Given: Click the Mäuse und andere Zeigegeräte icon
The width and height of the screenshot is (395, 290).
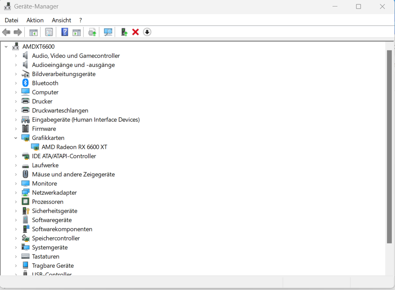Looking at the screenshot, I should [x=26, y=174].
